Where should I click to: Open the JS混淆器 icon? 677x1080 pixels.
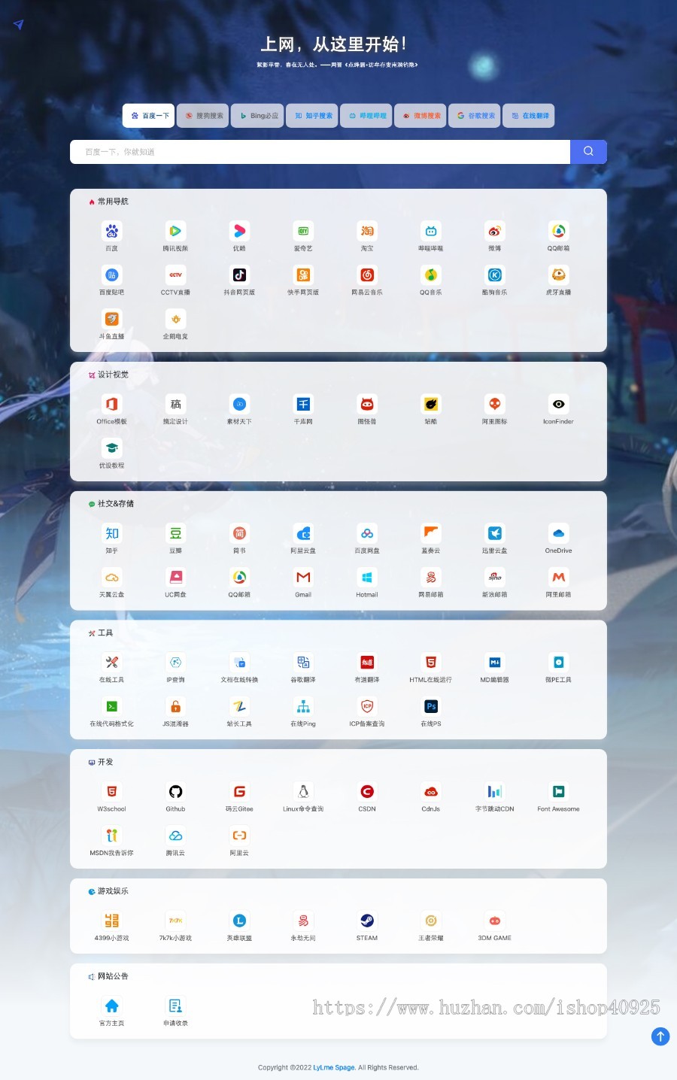[x=175, y=706]
